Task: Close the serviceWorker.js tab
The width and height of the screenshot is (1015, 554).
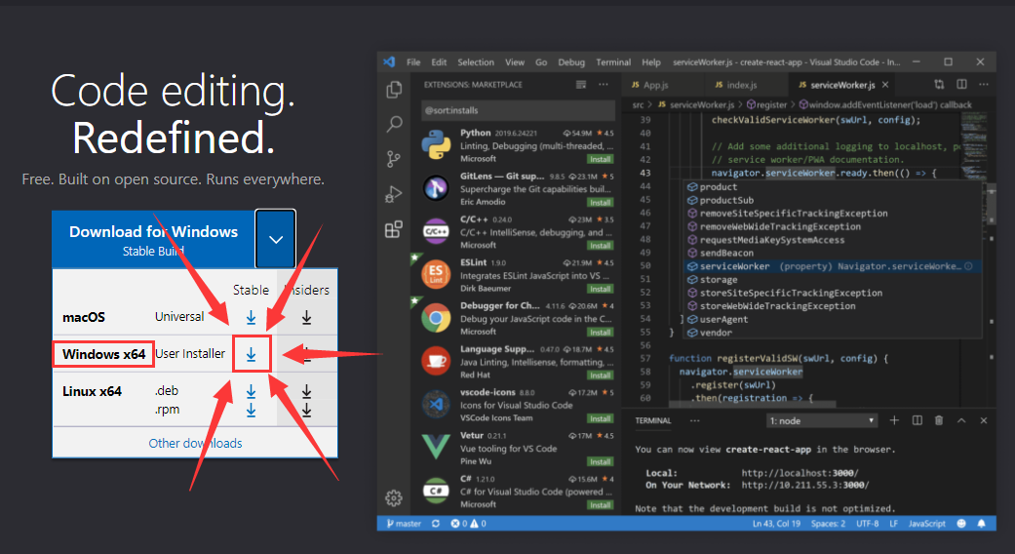Action: pyautogui.click(x=885, y=85)
